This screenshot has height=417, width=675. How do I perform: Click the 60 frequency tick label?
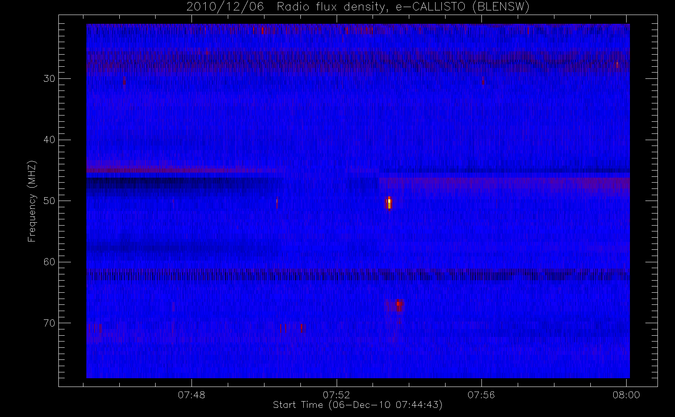click(x=49, y=262)
